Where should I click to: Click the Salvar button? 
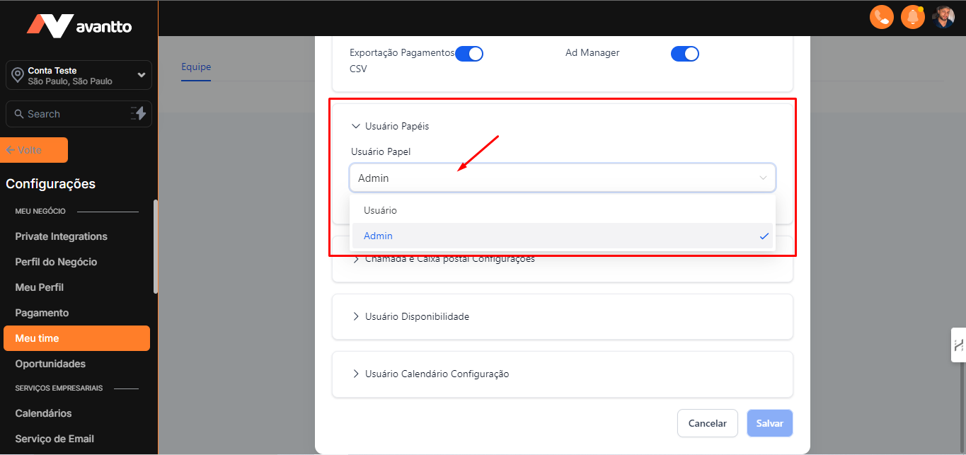point(769,423)
